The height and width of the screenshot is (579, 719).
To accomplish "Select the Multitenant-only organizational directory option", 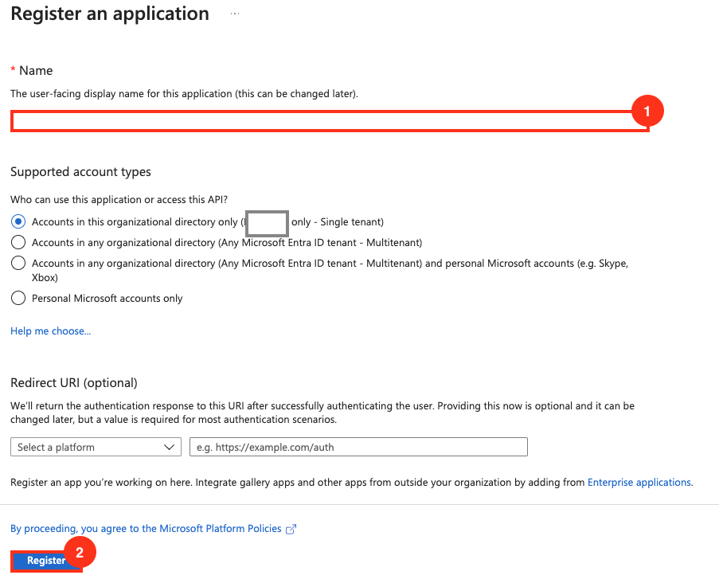I will pos(18,242).
